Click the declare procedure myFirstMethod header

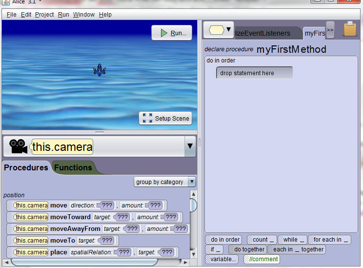[x=265, y=49]
